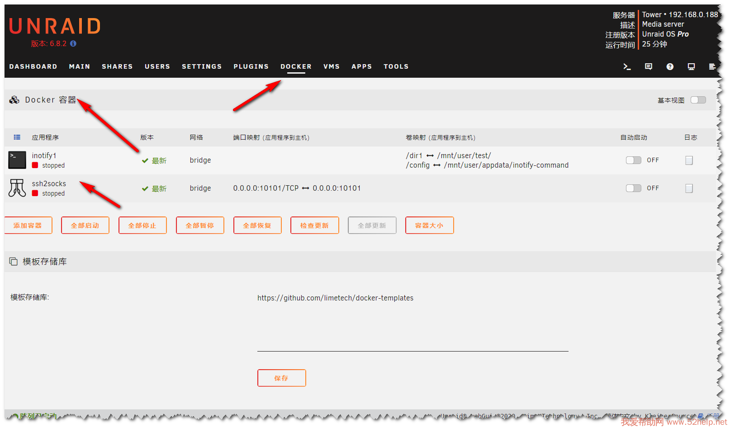Viewport: 730px width, 427px height.
Task: Click the 添加容器 add container button
Action: (28, 225)
